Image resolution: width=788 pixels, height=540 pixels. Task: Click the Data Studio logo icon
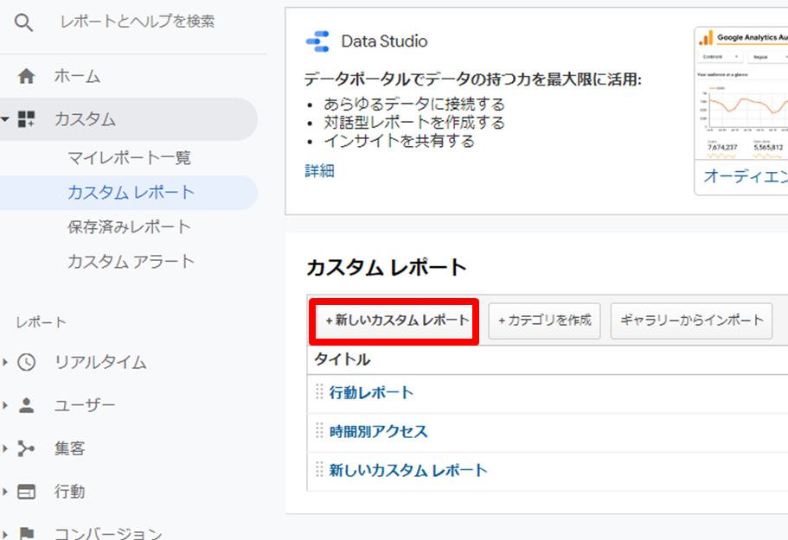coord(317,41)
